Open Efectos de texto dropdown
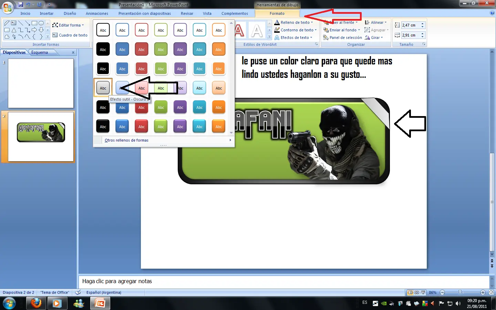This screenshot has height=310, width=496. click(293, 38)
